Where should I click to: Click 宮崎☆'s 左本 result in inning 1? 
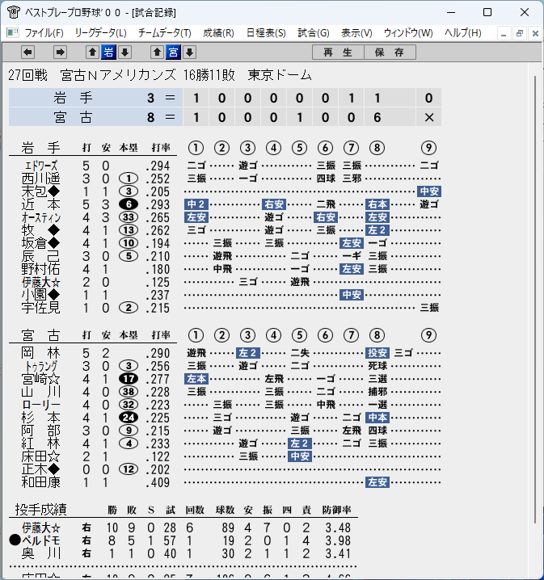(x=196, y=379)
